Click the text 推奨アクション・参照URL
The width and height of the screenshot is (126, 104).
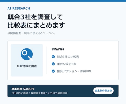[74, 71]
